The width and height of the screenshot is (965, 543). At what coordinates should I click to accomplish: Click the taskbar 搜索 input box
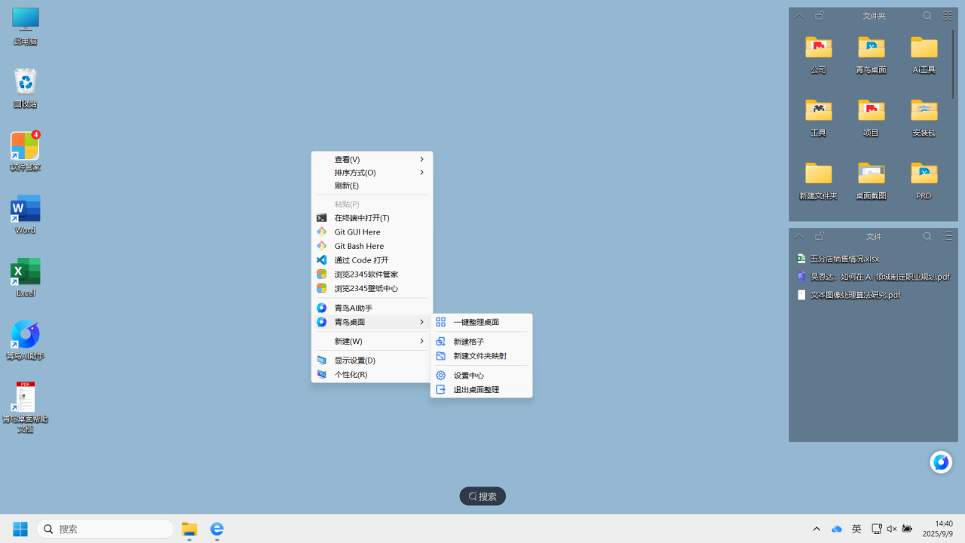click(x=106, y=529)
